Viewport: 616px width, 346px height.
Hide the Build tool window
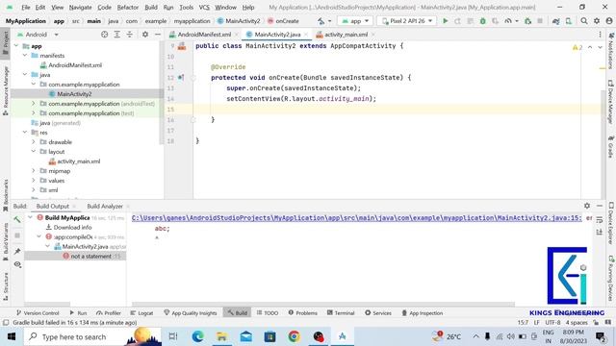(600, 206)
